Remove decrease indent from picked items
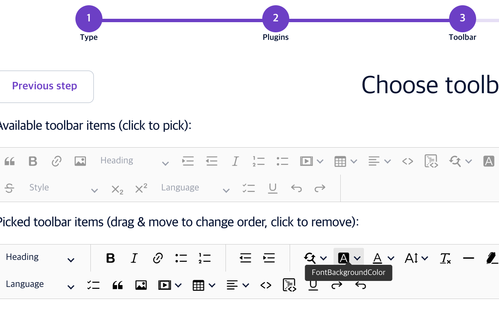This screenshot has height=323, width=499. pos(245,258)
